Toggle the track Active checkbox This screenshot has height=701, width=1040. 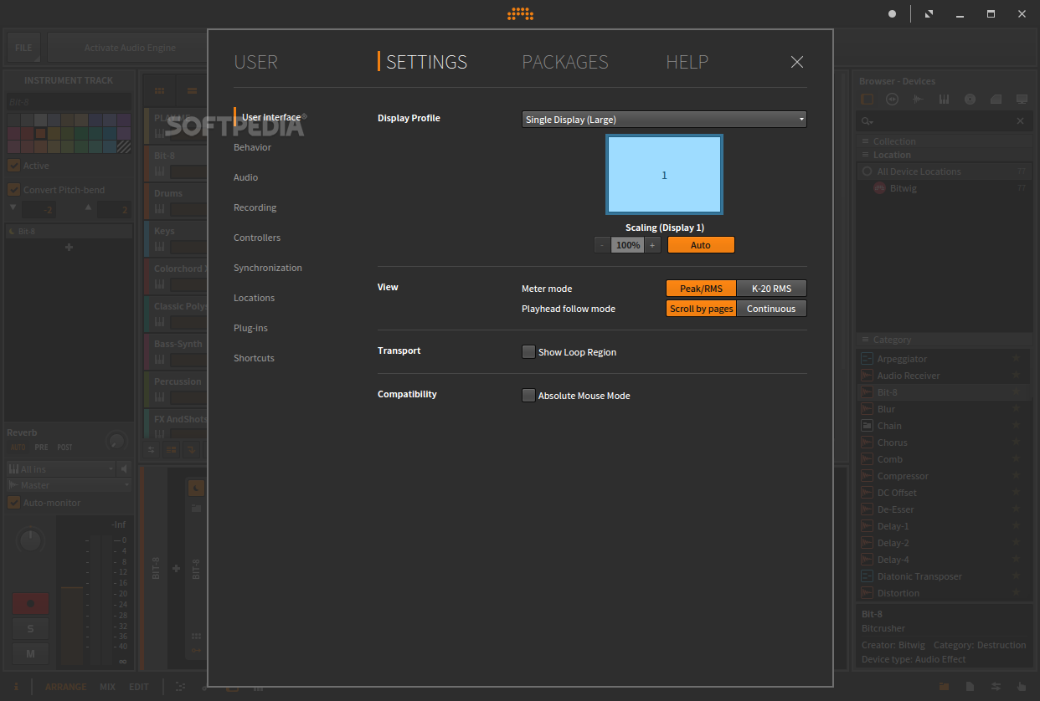(x=13, y=166)
